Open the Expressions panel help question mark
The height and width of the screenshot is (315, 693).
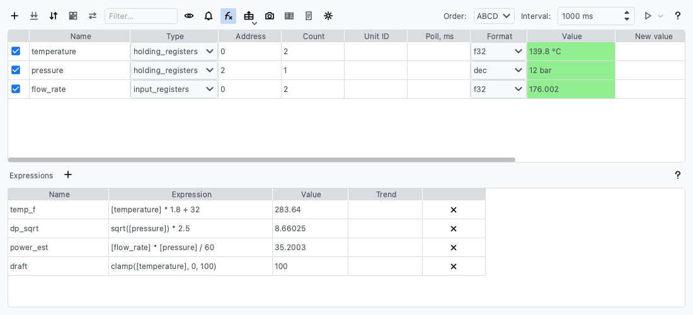point(677,175)
